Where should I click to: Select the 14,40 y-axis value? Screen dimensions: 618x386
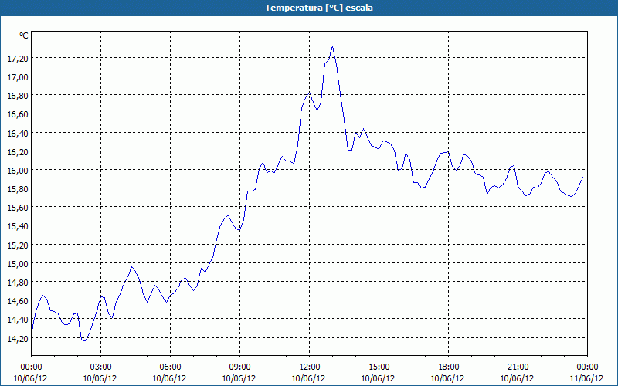click(x=18, y=320)
